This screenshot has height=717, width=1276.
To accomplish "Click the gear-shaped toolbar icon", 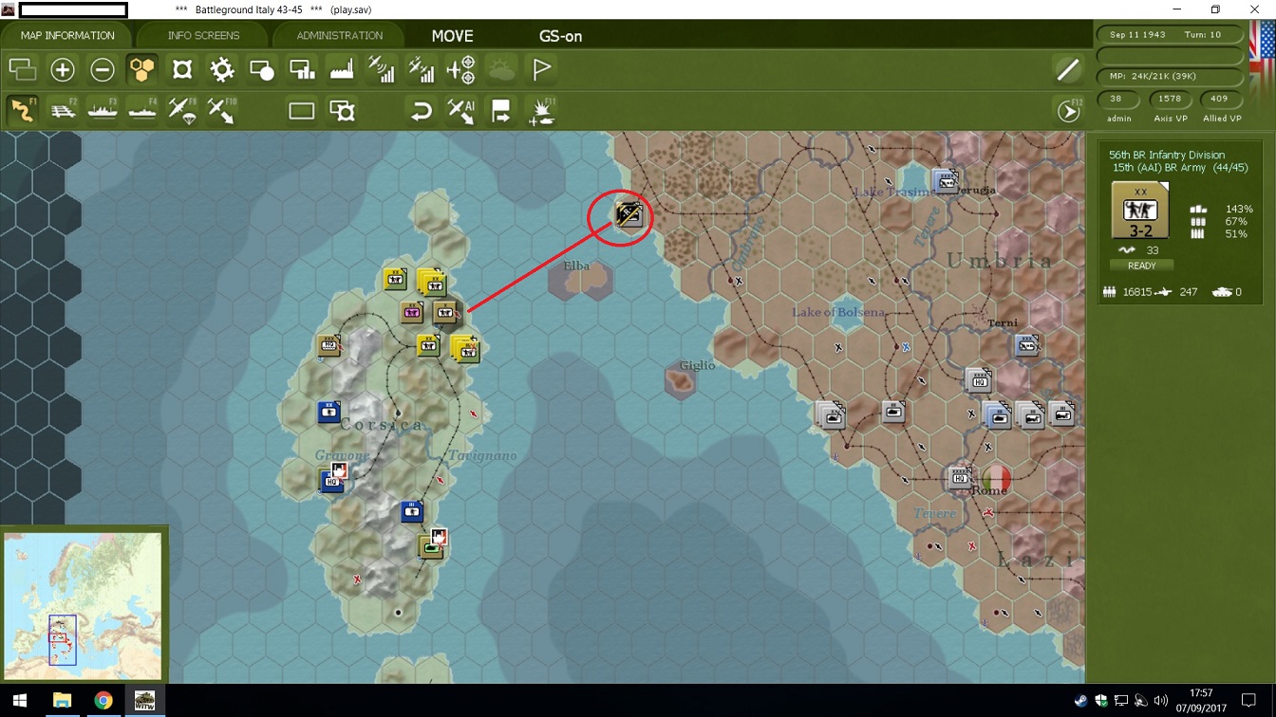I will pos(222,69).
